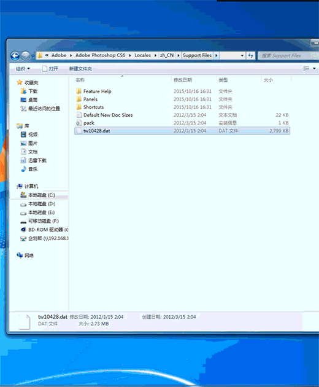Viewport: 319px width, 387px height.
Task: Expand the arrow after Support Files
Action: tap(216, 55)
